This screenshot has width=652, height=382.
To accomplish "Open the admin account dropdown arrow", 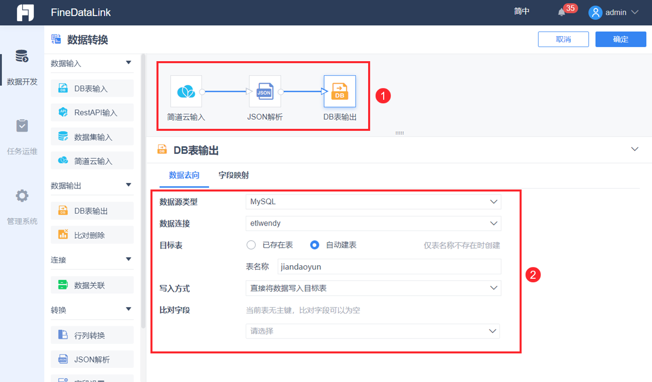I will coord(634,13).
